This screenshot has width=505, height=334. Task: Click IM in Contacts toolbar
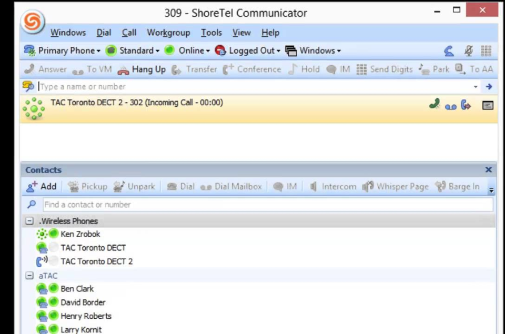285,187
